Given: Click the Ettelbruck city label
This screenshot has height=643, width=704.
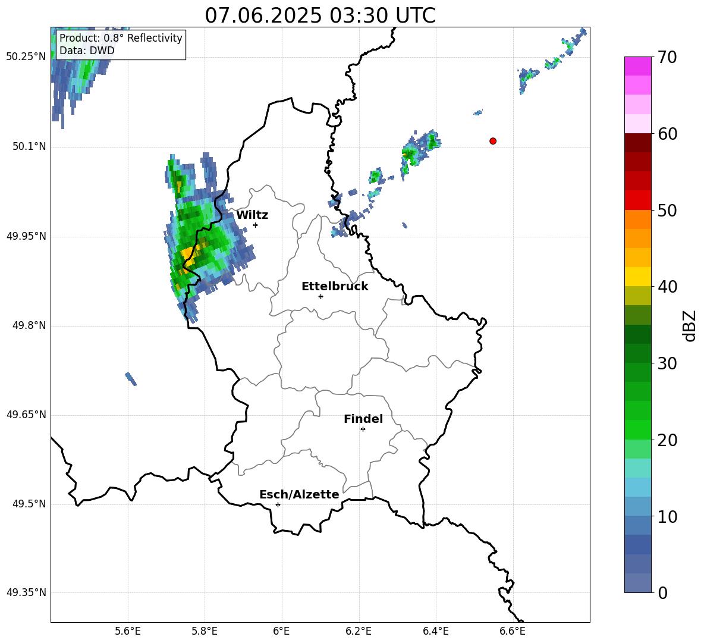Looking at the screenshot, I should [335, 287].
